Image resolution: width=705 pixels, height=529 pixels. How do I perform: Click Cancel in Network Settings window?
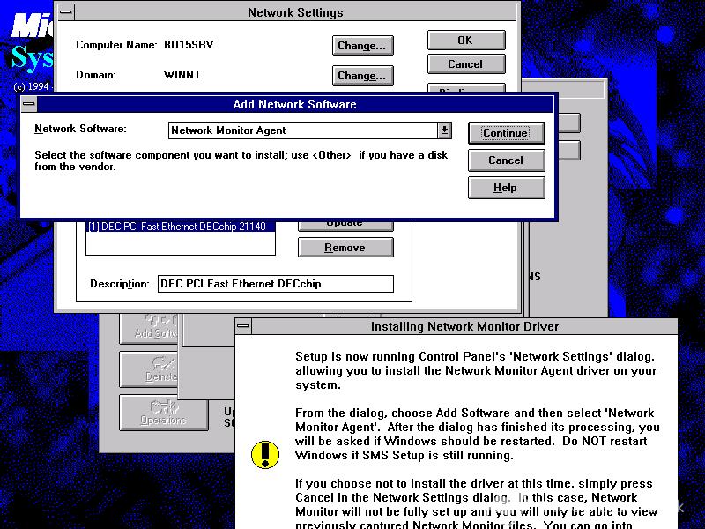[x=466, y=64]
